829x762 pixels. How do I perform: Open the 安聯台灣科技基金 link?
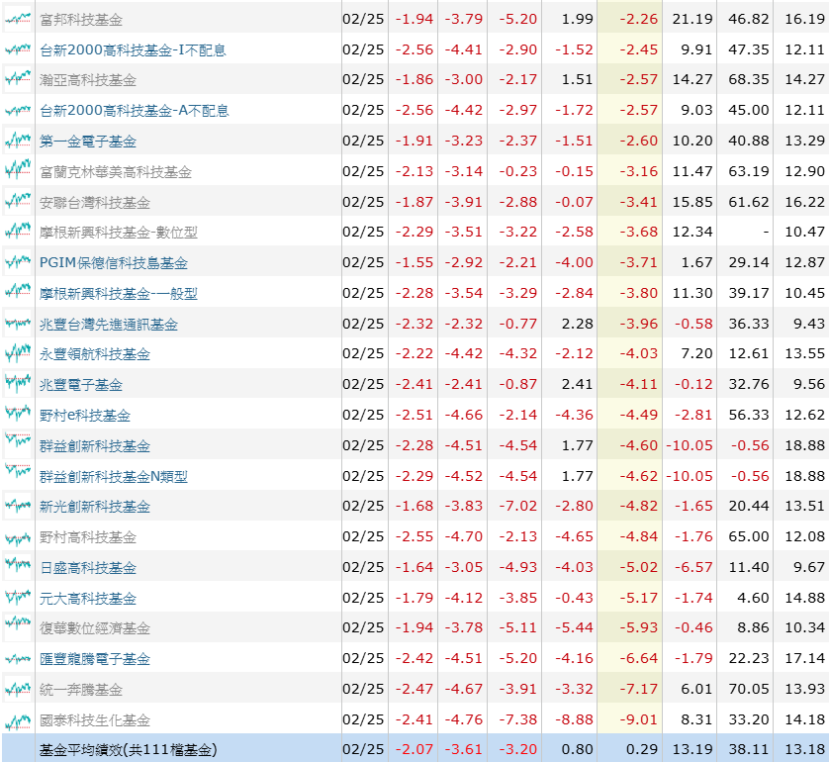pos(95,203)
